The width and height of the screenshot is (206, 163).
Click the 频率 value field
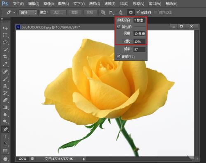[x=139, y=49]
